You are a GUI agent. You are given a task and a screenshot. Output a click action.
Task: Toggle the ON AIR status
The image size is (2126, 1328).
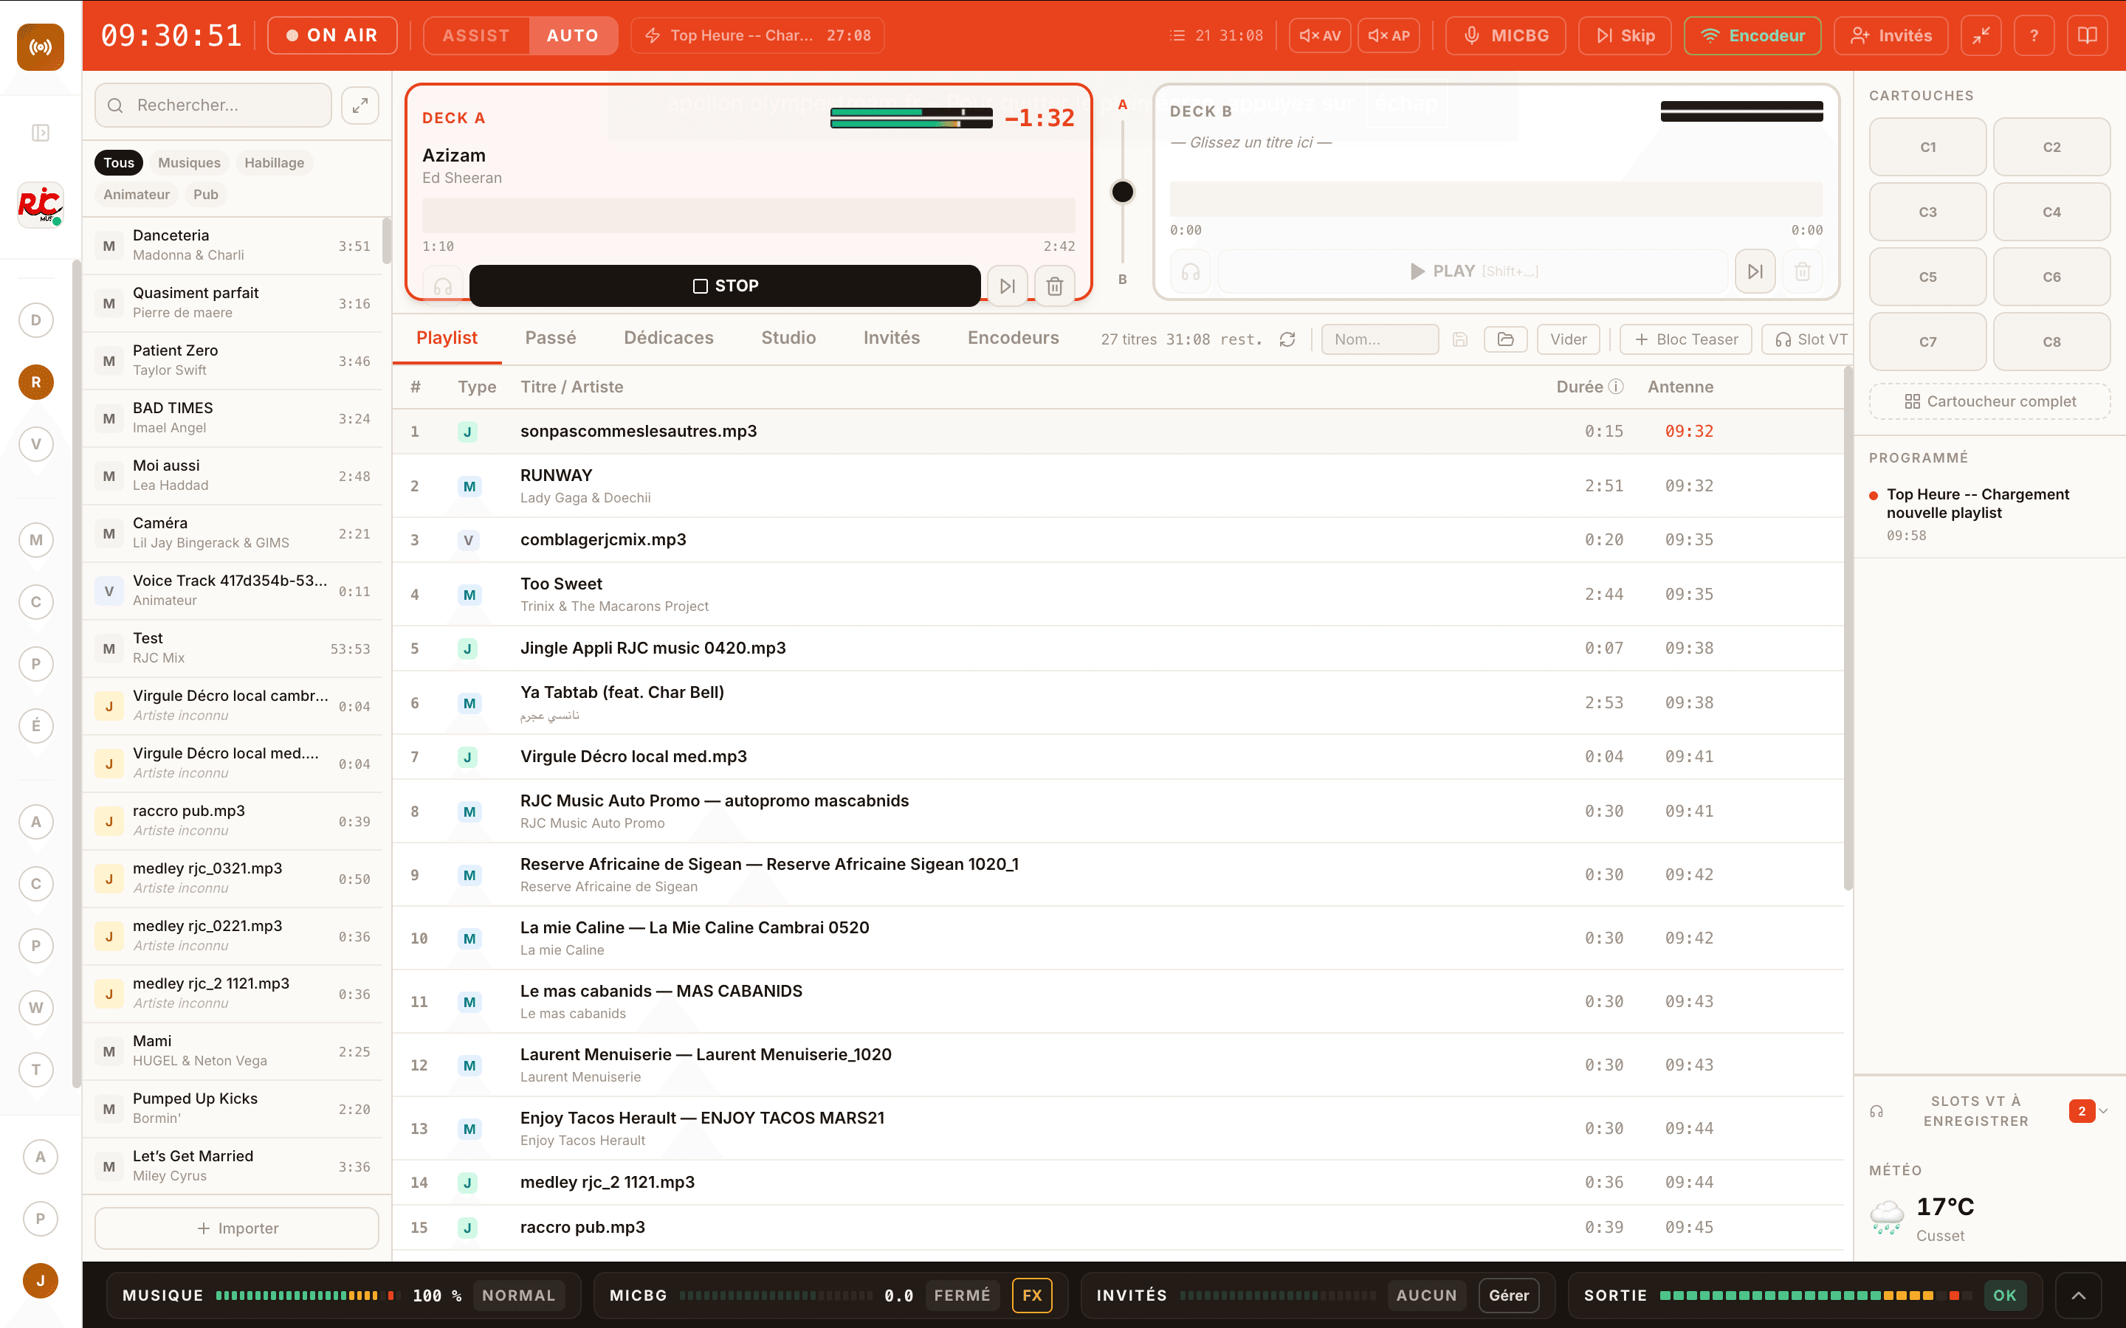(x=332, y=36)
